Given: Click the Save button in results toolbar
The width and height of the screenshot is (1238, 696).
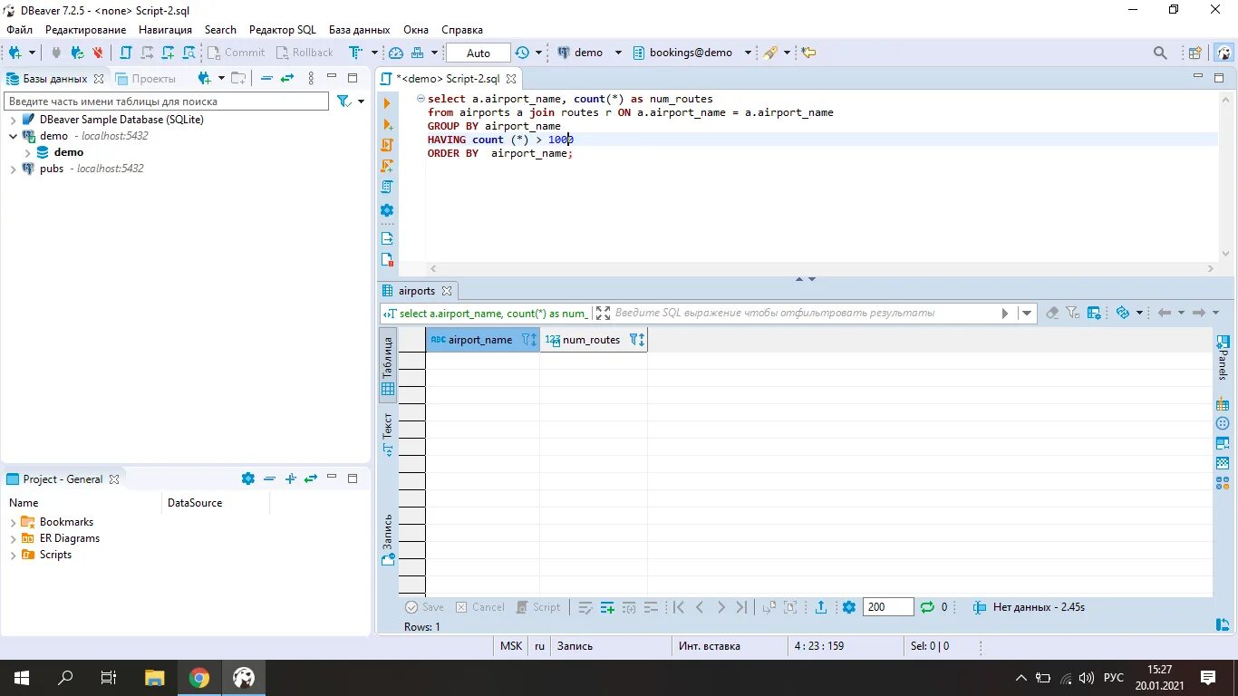Looking at the screenshot, I should point(424,607).
